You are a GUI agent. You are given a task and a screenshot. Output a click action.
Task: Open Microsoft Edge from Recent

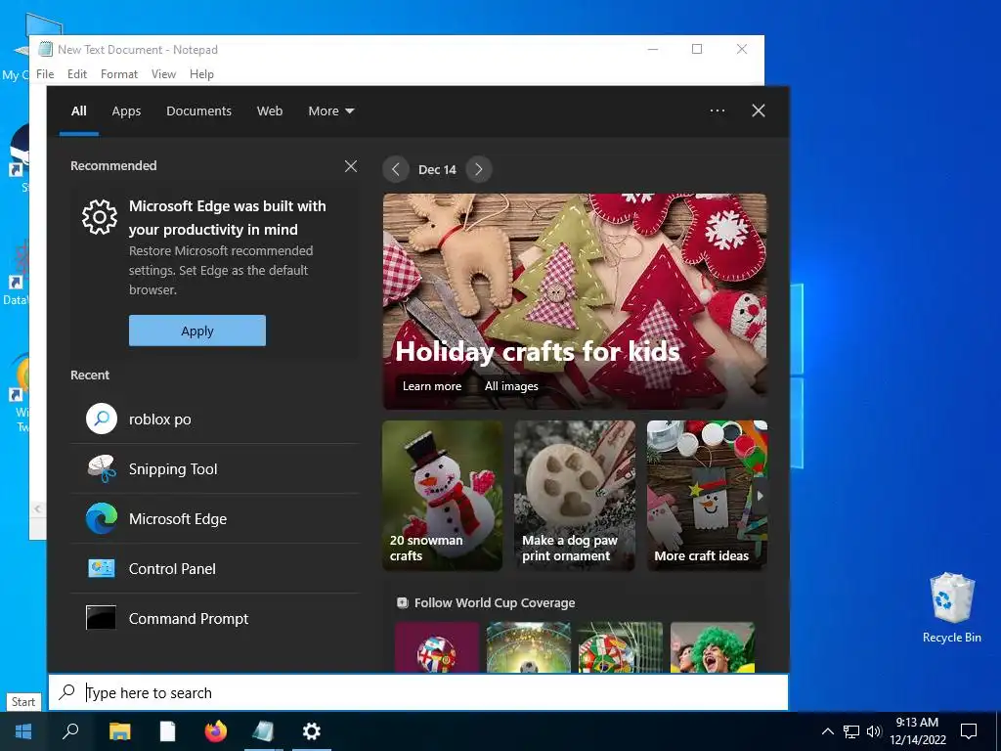[x=214, y=519]
